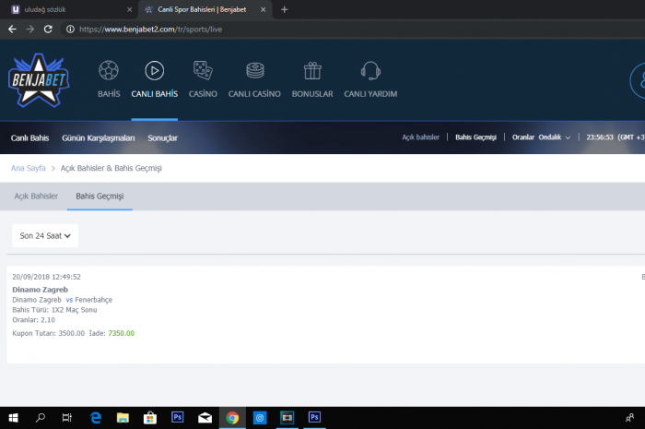
Task: Open the CANLI CASİNO menu label
Action: click(x=254, y=94)
